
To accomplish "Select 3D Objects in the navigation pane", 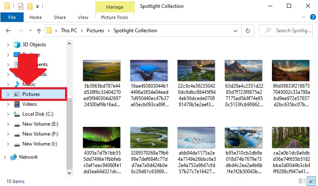I will tap(34, 45).
